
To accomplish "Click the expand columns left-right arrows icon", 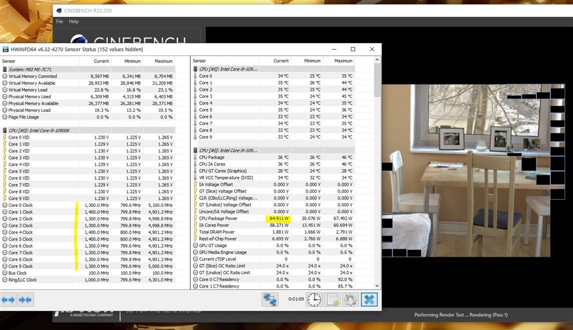I will [8, 300].
